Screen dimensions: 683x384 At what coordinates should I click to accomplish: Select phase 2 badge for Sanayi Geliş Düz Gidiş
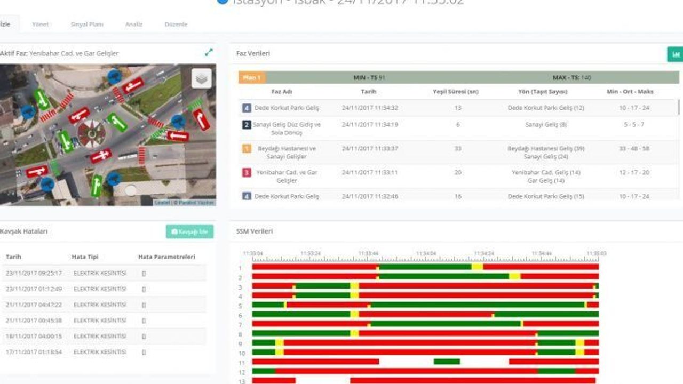247,125
